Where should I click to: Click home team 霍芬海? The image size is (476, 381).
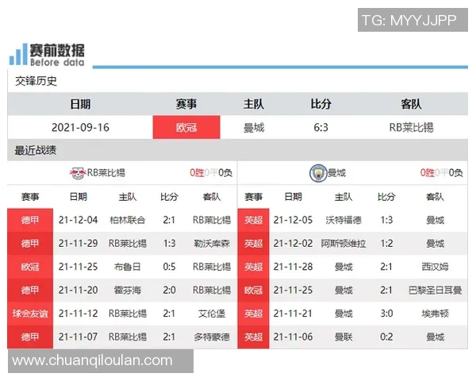pos(128,291)
